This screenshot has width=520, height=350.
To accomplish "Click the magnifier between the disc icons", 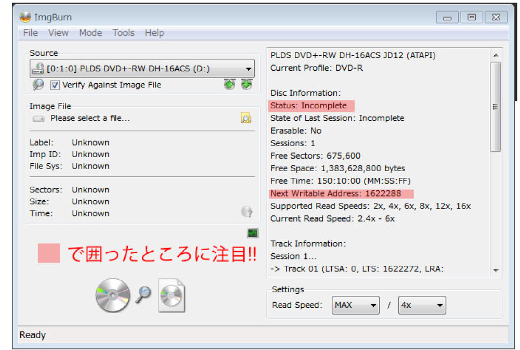I will 144,294.
